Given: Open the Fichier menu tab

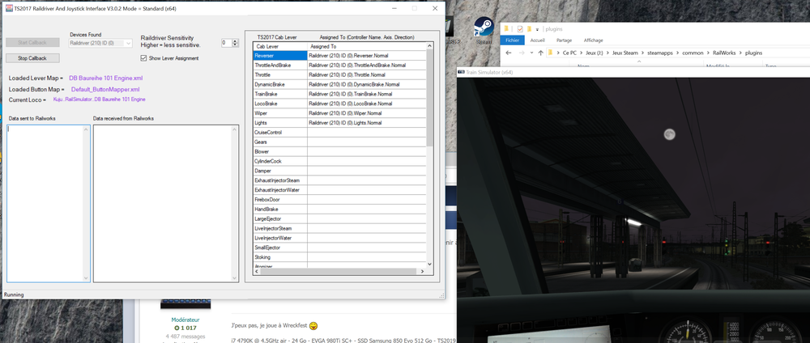Looking at the screenshot, I should point(511,40).
